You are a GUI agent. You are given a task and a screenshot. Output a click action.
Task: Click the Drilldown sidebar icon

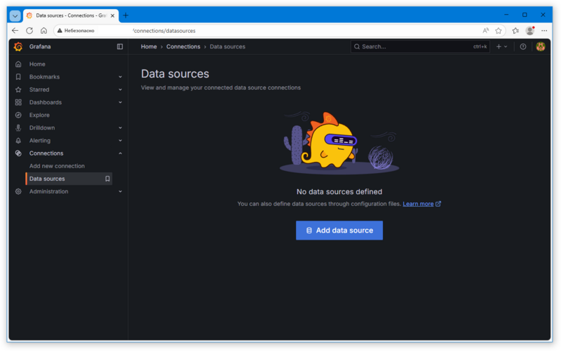pos(18,128)
